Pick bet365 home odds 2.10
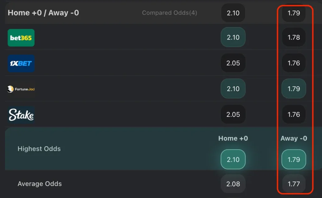This screenshot has height=198, width=322. [x=233, y=37]
